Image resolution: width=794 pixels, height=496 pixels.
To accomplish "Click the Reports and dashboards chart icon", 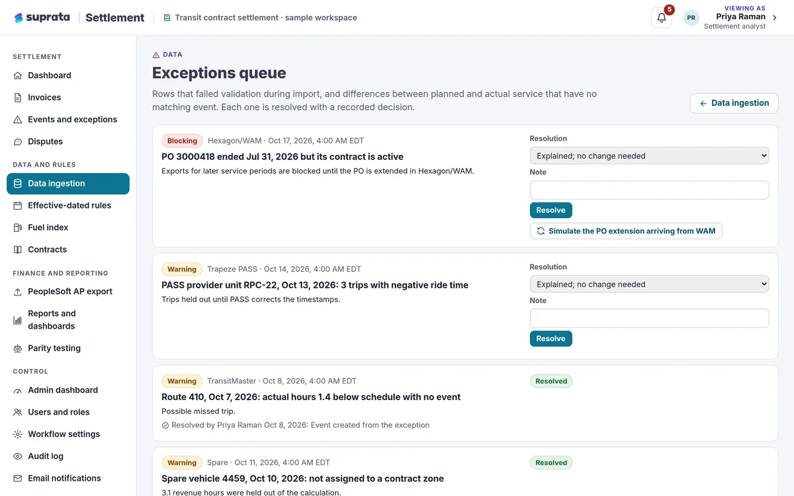I will pyautogui.click(x=18, y=320).
